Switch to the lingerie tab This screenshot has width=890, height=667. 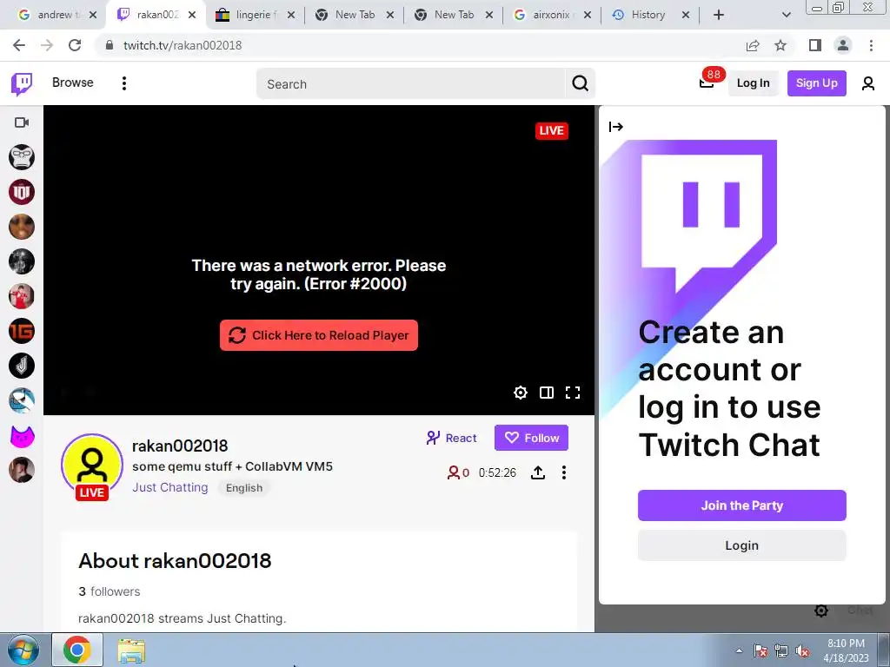[x=256, y=15]
